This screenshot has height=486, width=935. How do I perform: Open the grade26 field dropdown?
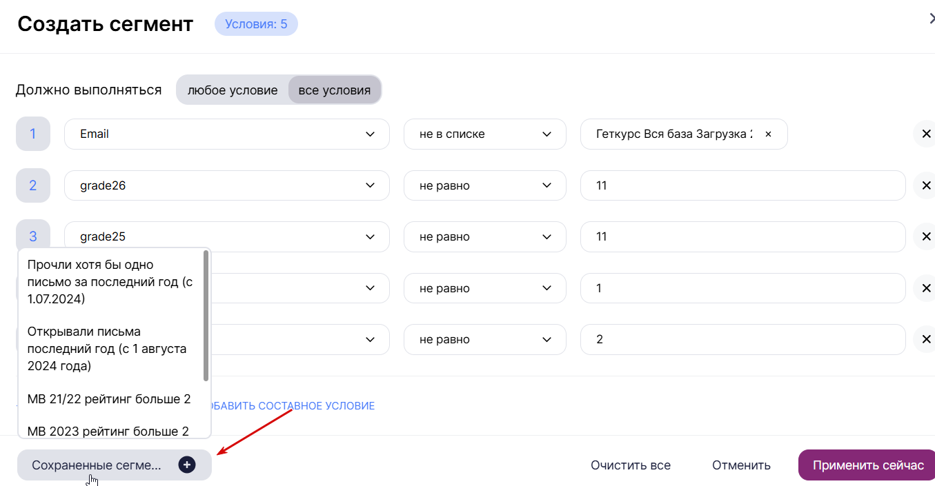pyautogui.click(x=227, y=185)
